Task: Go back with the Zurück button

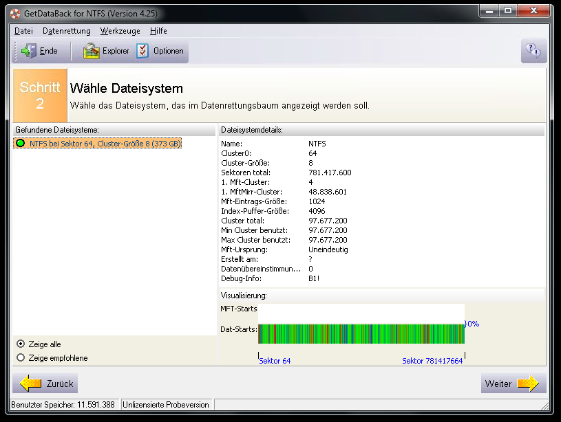Action: click(45, 384)
